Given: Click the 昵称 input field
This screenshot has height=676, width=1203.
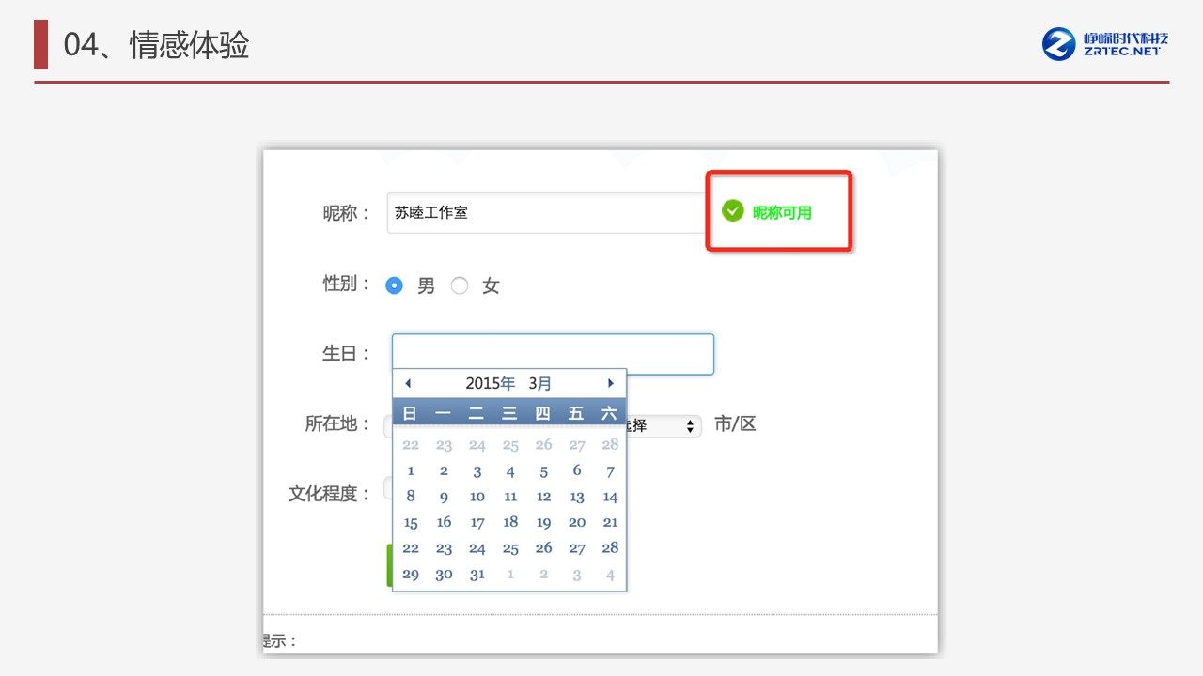Looking at the screenshot, I should (x=545, y=213).
